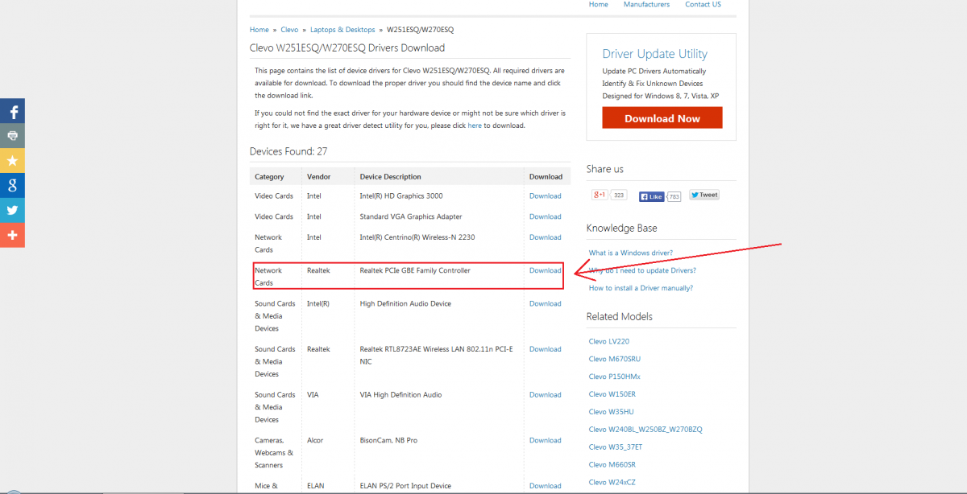Click the Device Description column header
The width and height of the screenshot is (967, 494).
(x=390, y=177)
